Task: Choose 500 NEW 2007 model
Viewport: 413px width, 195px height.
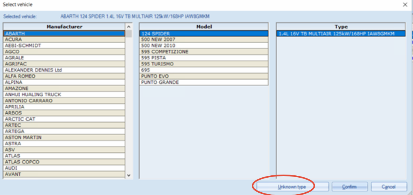Action: pyautogui.click(x=204, y=39)
